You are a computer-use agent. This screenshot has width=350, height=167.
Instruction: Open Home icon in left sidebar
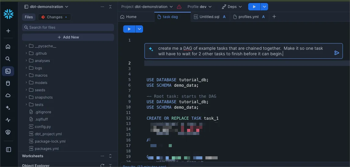(8, 47)
